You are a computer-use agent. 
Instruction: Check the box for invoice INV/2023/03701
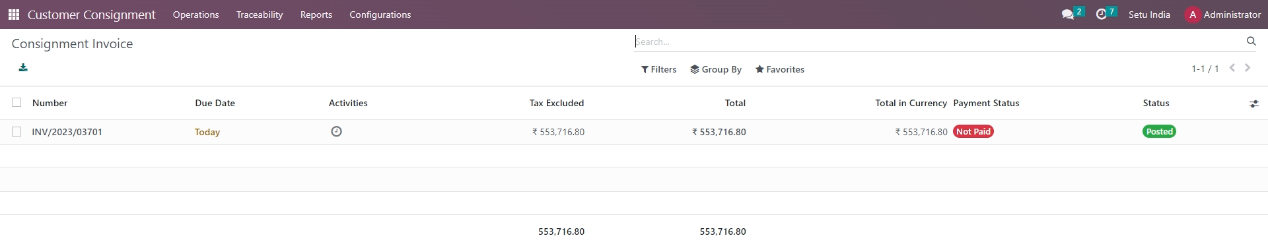tap(17, 131)
